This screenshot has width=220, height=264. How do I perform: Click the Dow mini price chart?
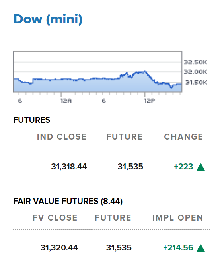point(97,72)
